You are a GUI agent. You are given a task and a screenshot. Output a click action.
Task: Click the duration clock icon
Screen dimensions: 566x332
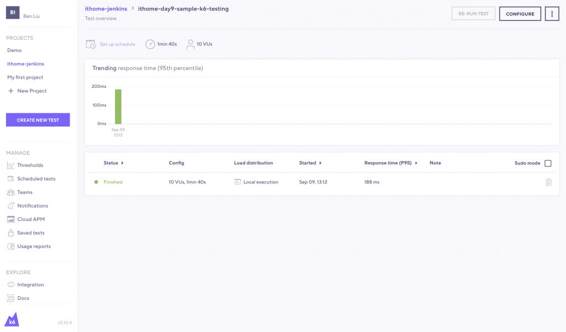(150, 44)
